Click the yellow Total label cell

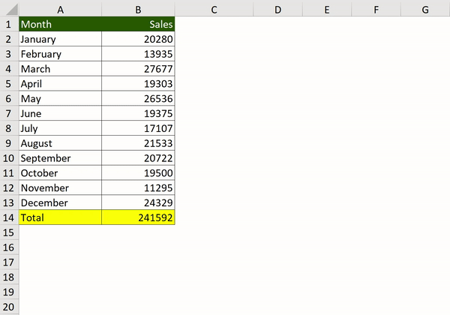click(60, 217)
